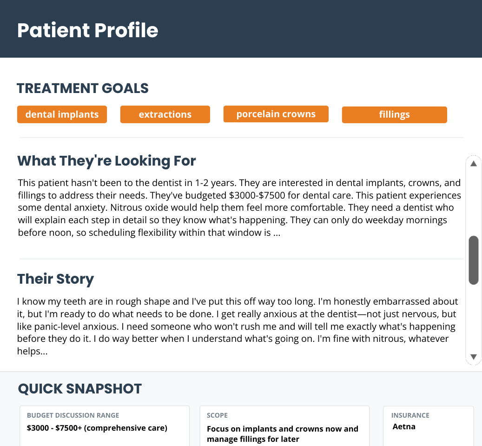Image resolution: width=482 pixels, height=446 pixels.
Task: Open the Insurance snapshot card
Action: click(428, 426)
